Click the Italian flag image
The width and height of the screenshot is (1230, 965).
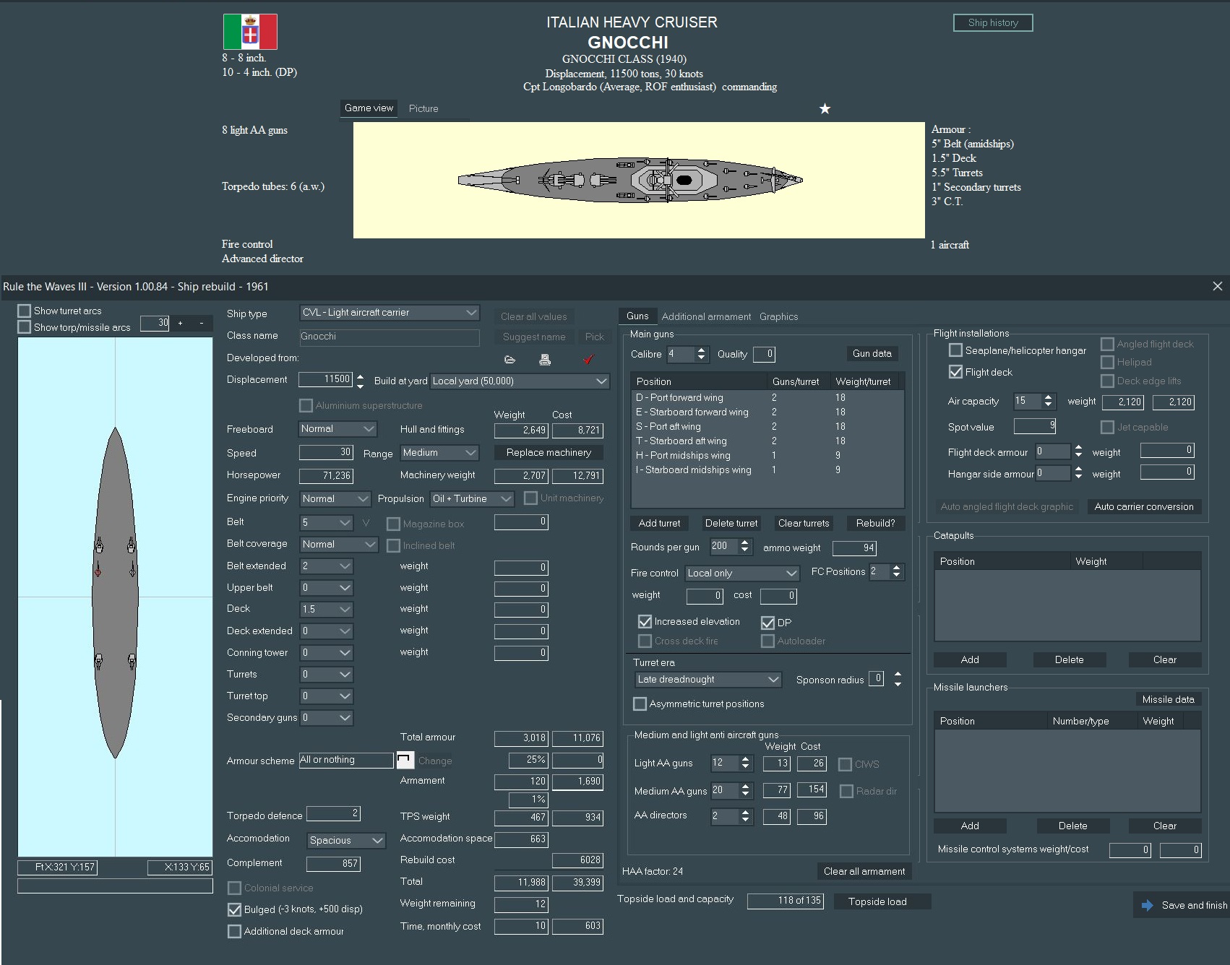(250, 32)
